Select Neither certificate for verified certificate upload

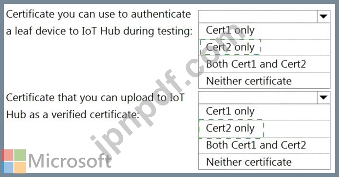(264, 161)
